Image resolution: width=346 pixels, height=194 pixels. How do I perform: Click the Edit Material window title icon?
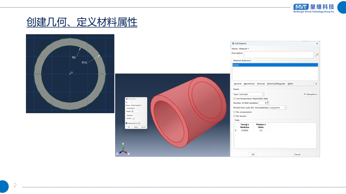pyautogui.click(x=233, y=43)
